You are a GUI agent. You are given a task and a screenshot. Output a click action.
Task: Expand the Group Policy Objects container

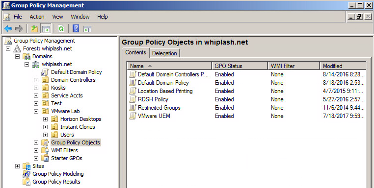pos(36,143)
